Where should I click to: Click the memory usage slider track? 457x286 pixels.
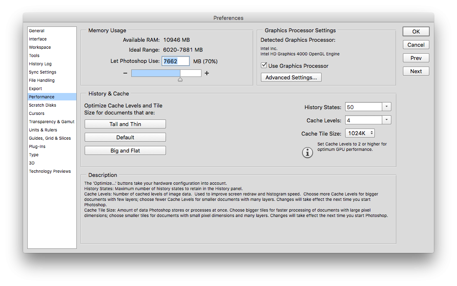coord(166,73)
